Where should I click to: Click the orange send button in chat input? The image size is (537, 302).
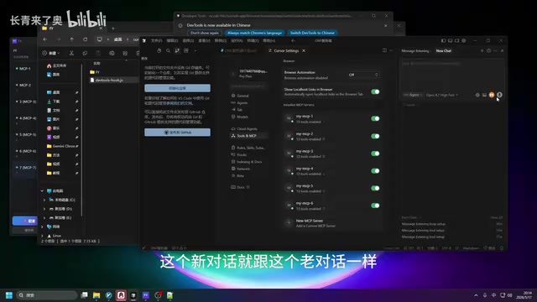tap(492, 95)
